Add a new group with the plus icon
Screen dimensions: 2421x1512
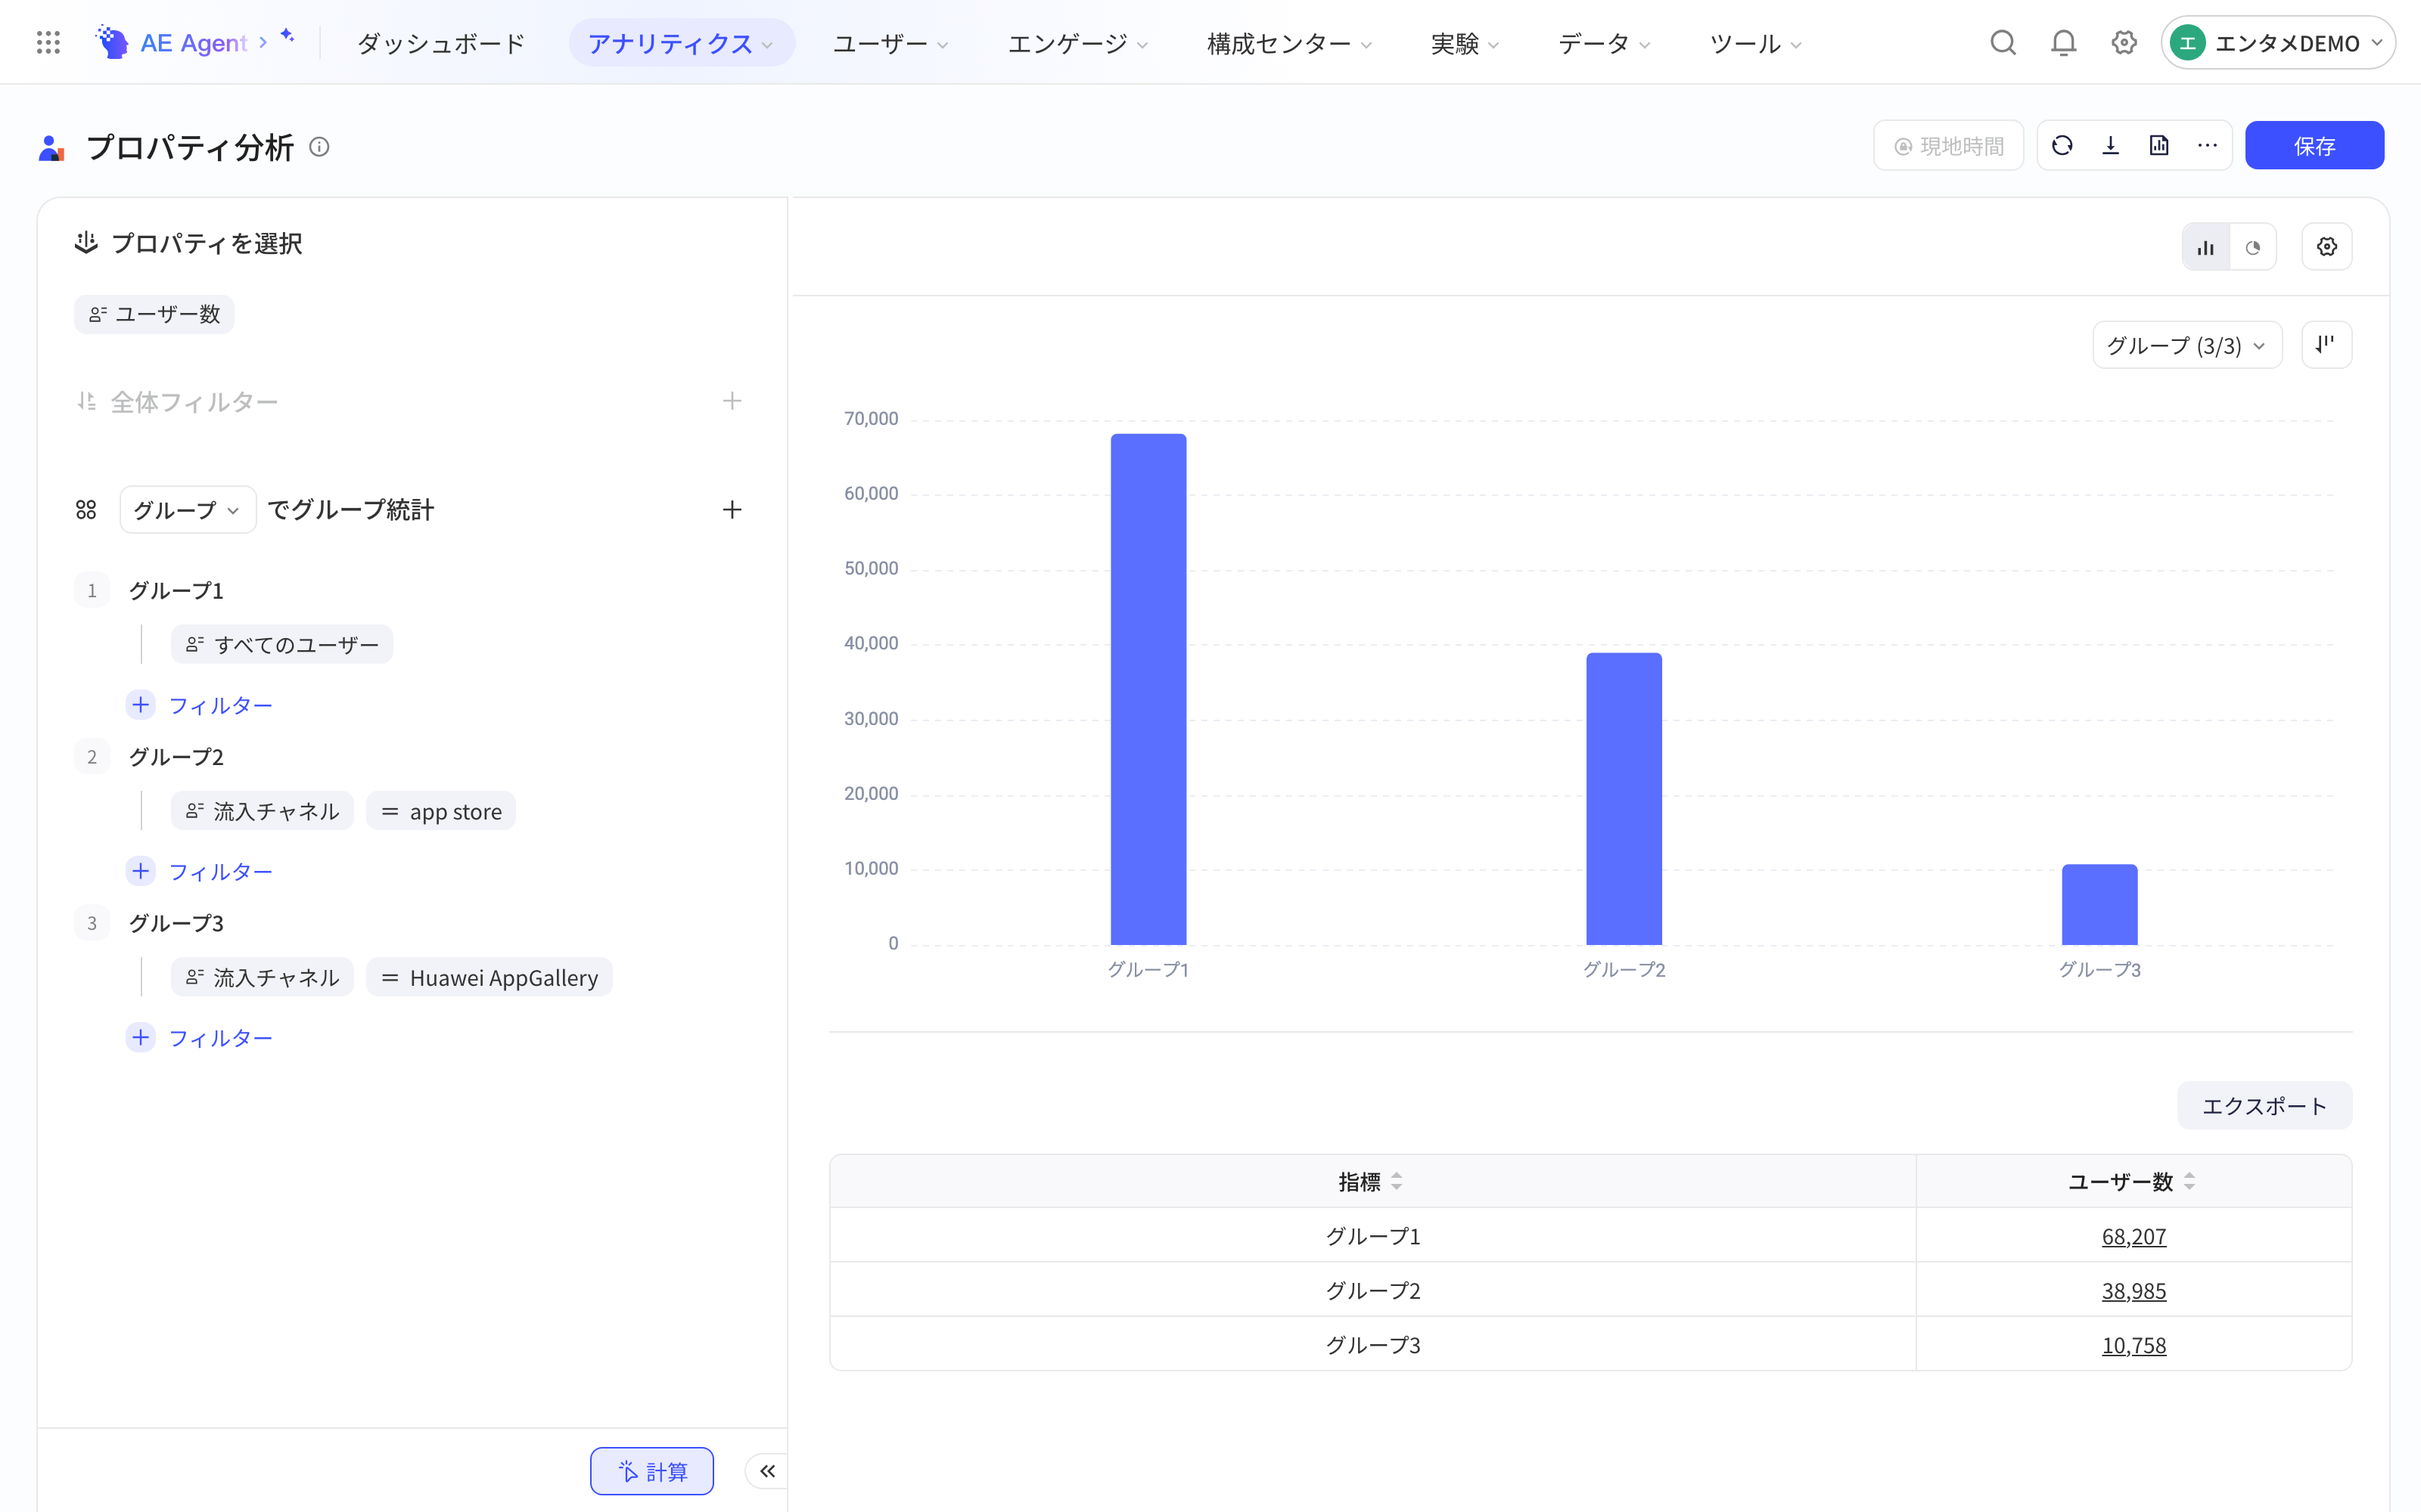732,510
